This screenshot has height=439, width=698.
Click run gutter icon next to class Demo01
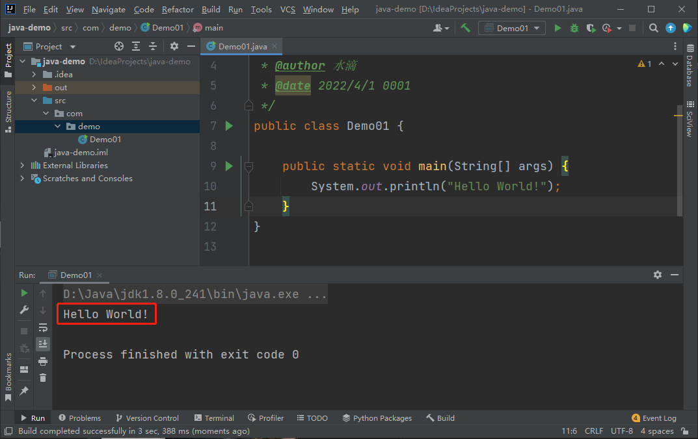(x=229, y=126)
